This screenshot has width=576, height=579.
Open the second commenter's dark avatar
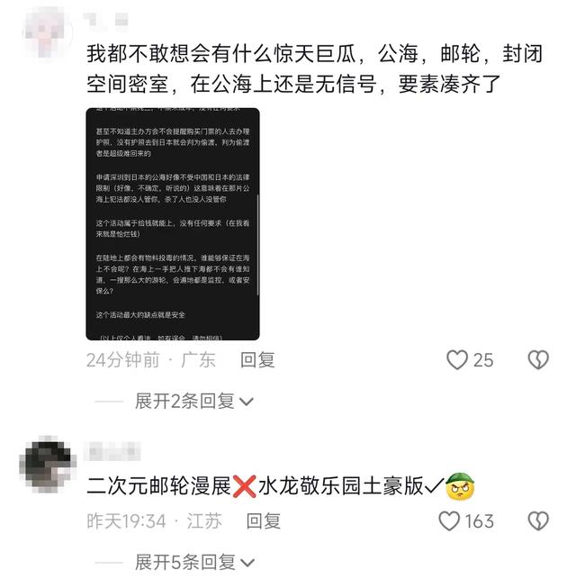48,464
